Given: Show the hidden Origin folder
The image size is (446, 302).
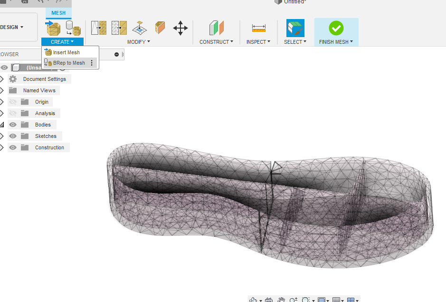Looking at the screenshot, I should [x=13, y=102].
